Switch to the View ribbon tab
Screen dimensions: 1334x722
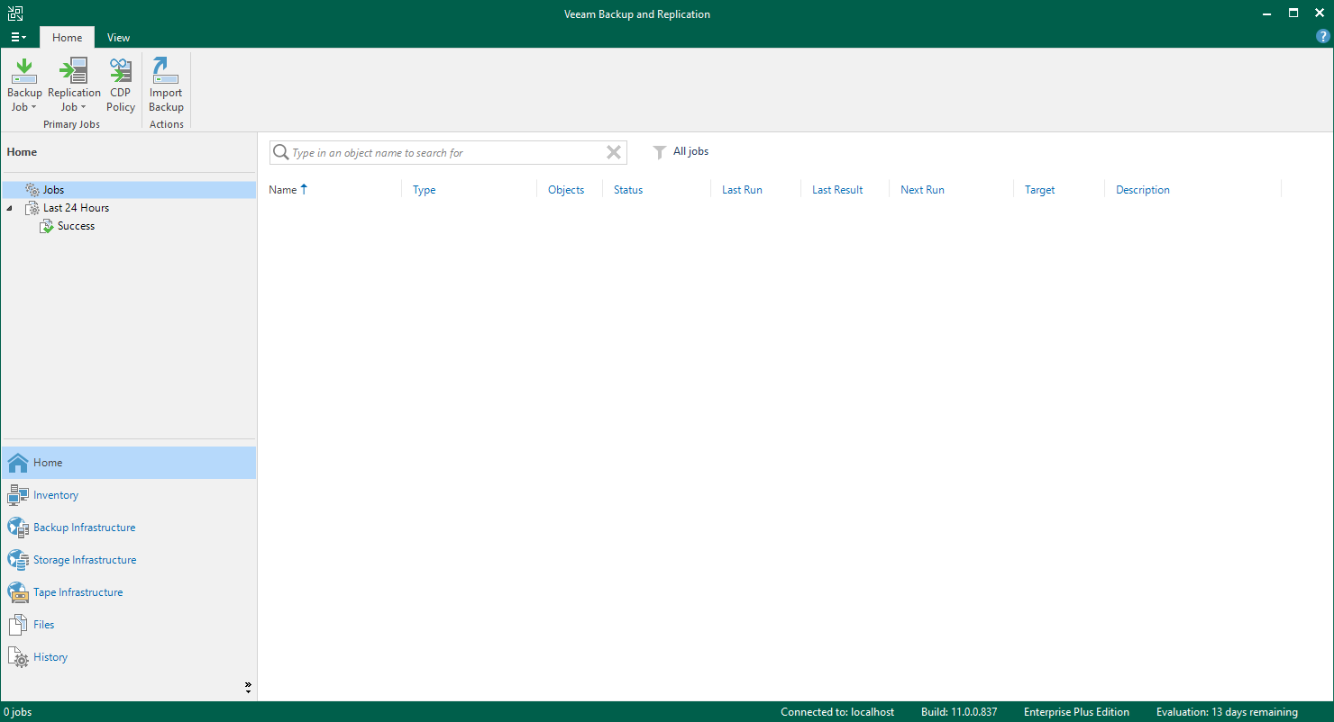[x=118, y=38]
